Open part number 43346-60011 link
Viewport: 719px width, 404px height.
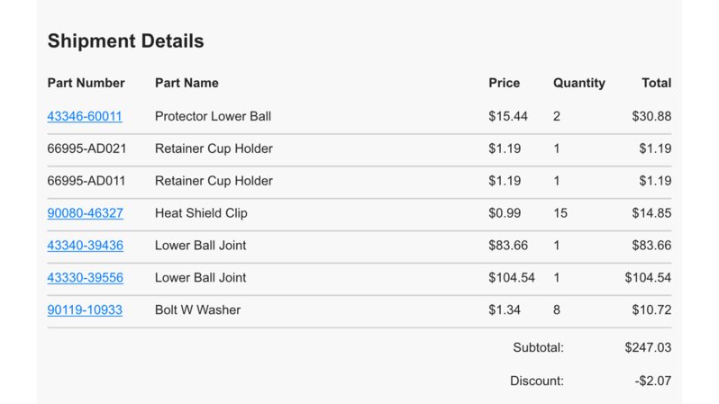tap(85, 116)
